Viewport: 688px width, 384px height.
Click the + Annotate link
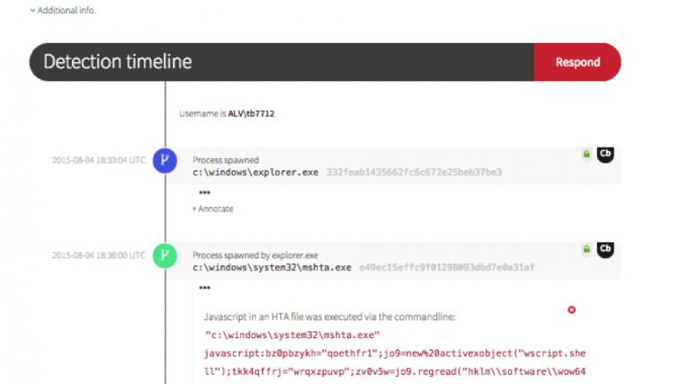point(212,209)
